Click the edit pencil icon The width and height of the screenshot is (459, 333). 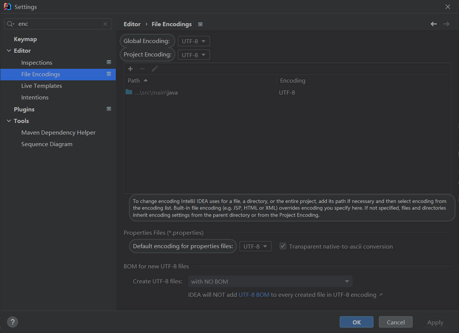155,69
